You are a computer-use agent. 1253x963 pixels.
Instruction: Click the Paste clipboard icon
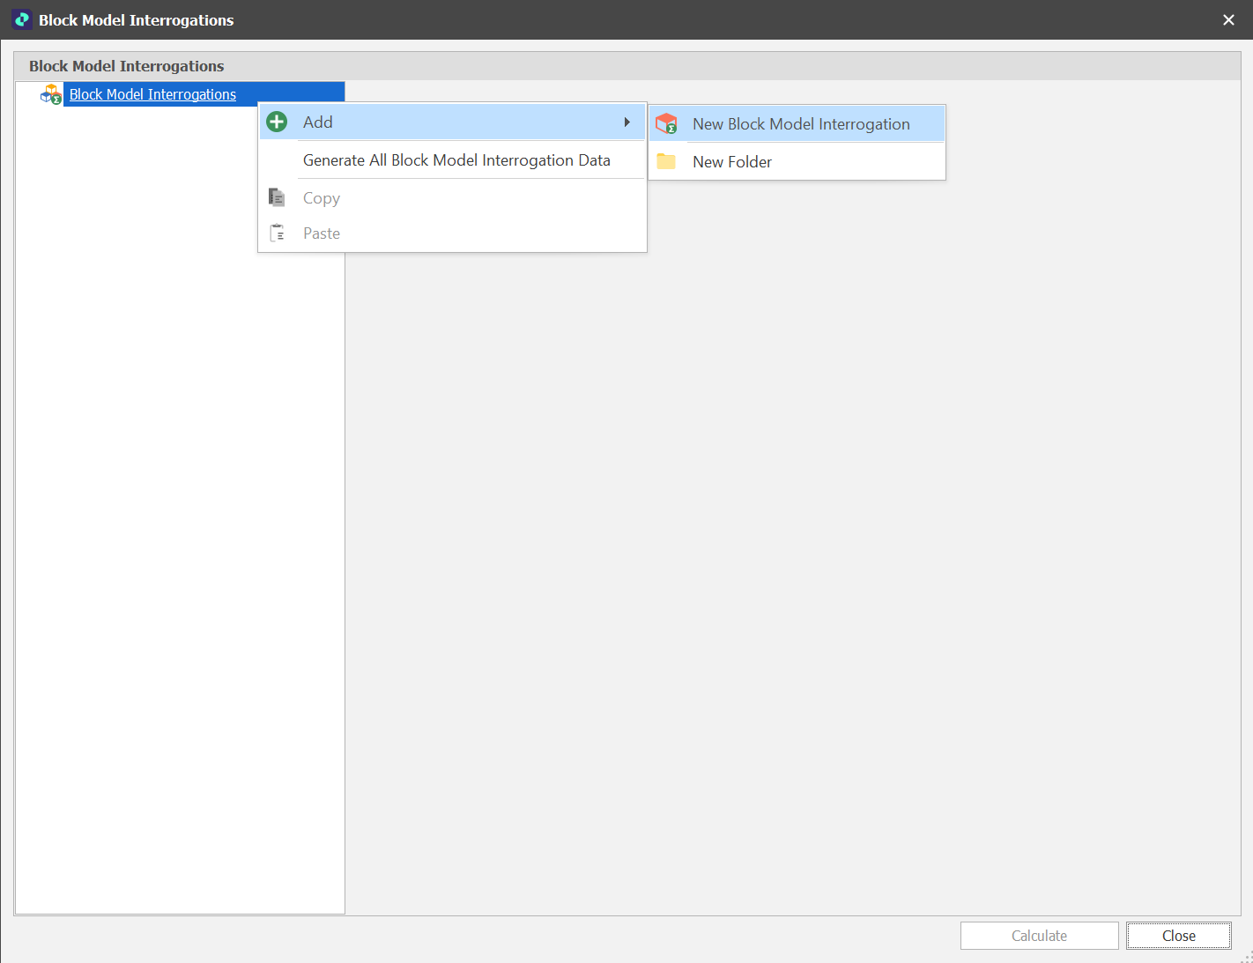277,233
